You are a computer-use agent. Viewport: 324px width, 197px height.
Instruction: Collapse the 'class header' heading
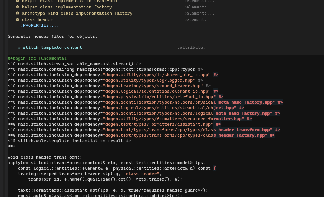[x=37, y=19]
